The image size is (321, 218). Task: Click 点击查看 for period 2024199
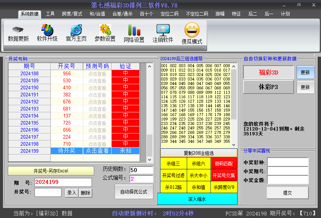tap(97, 151)
